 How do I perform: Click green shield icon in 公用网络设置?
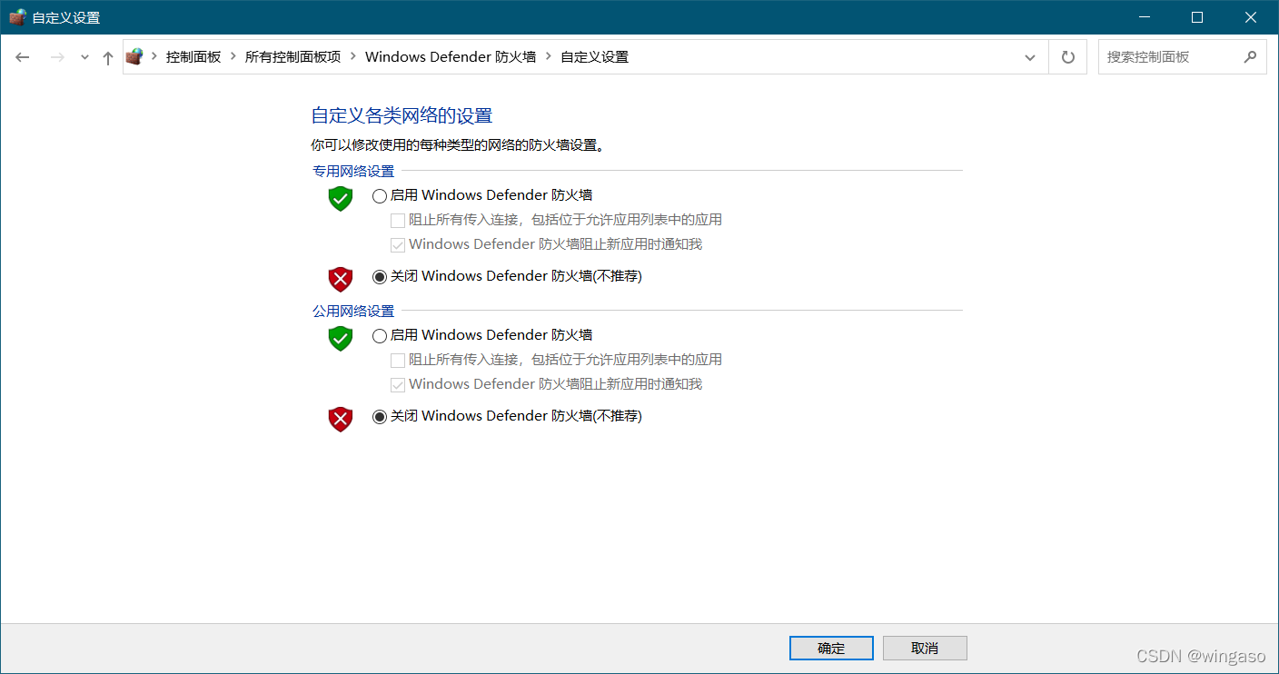[341, 338]
